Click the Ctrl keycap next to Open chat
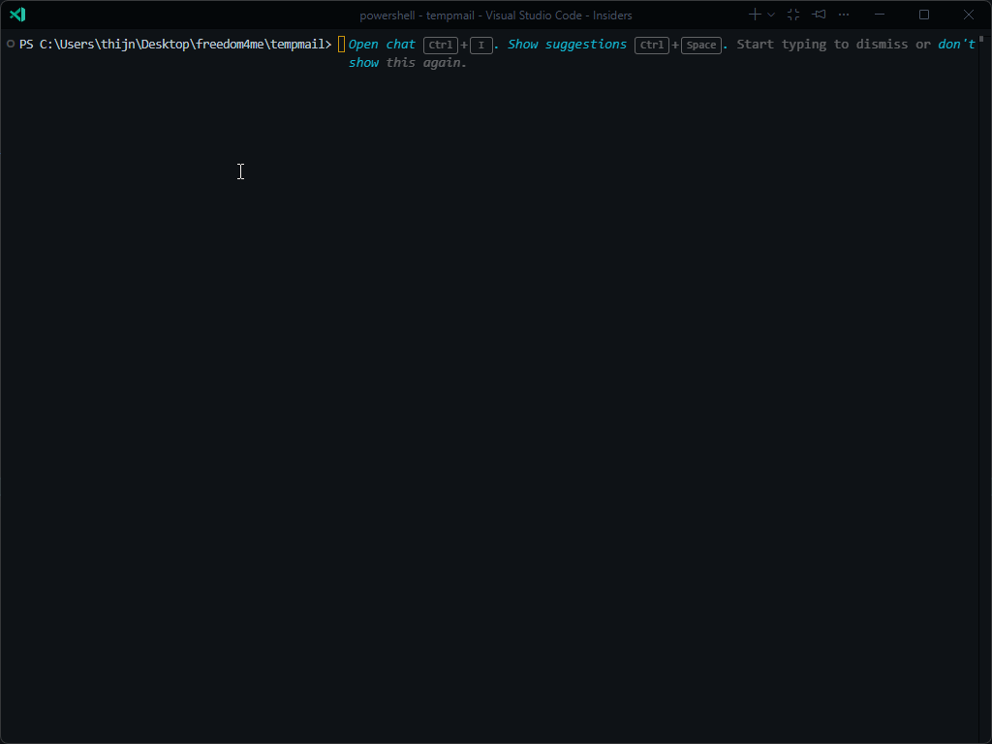992x744 pixels. point(441,46)
